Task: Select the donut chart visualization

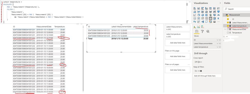Action: pos(203,15)
